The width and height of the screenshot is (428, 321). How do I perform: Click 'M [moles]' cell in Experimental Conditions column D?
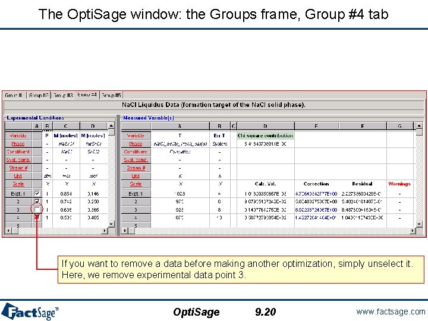coord(93,136)
